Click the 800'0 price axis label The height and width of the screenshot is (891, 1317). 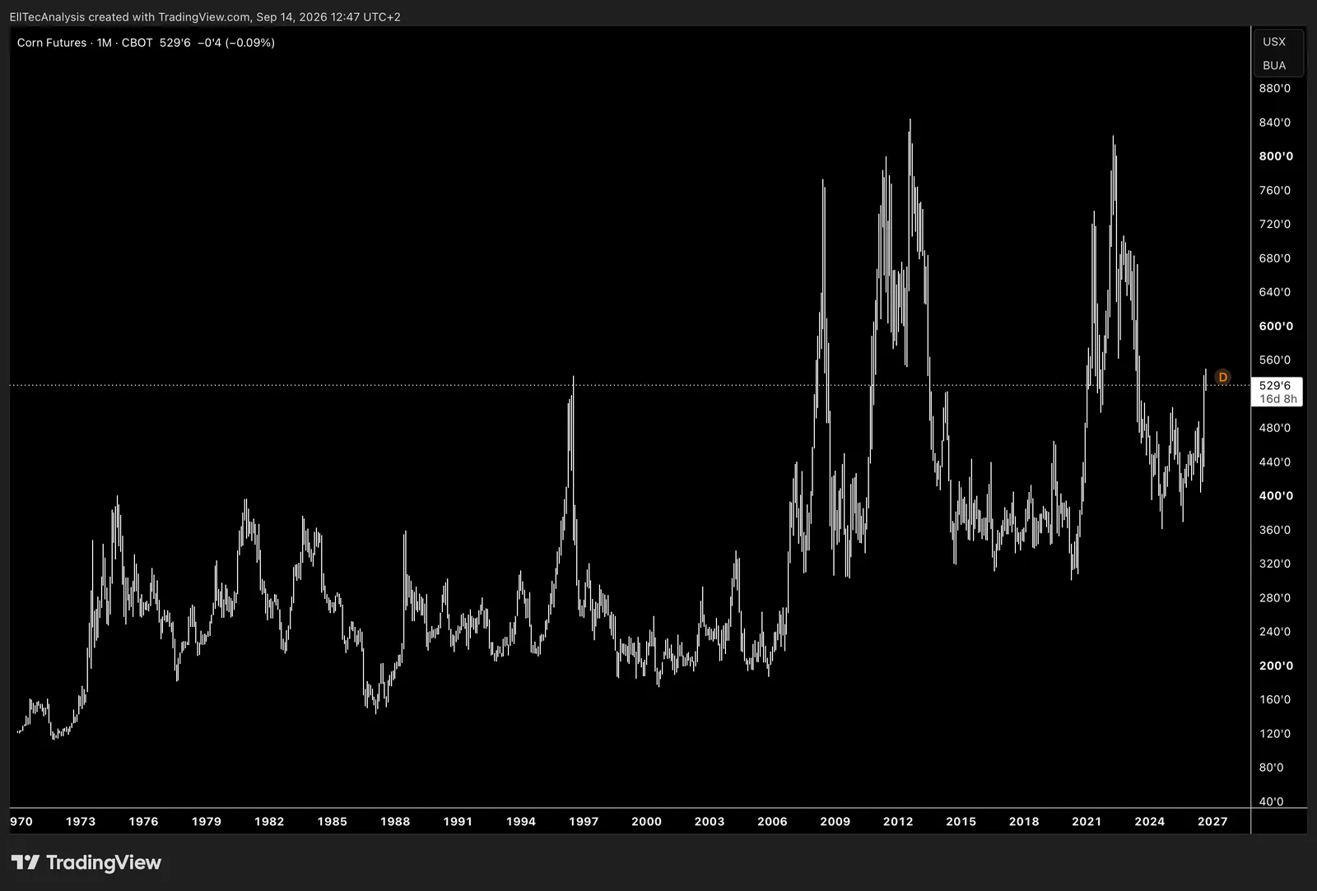click(1276, 155)
